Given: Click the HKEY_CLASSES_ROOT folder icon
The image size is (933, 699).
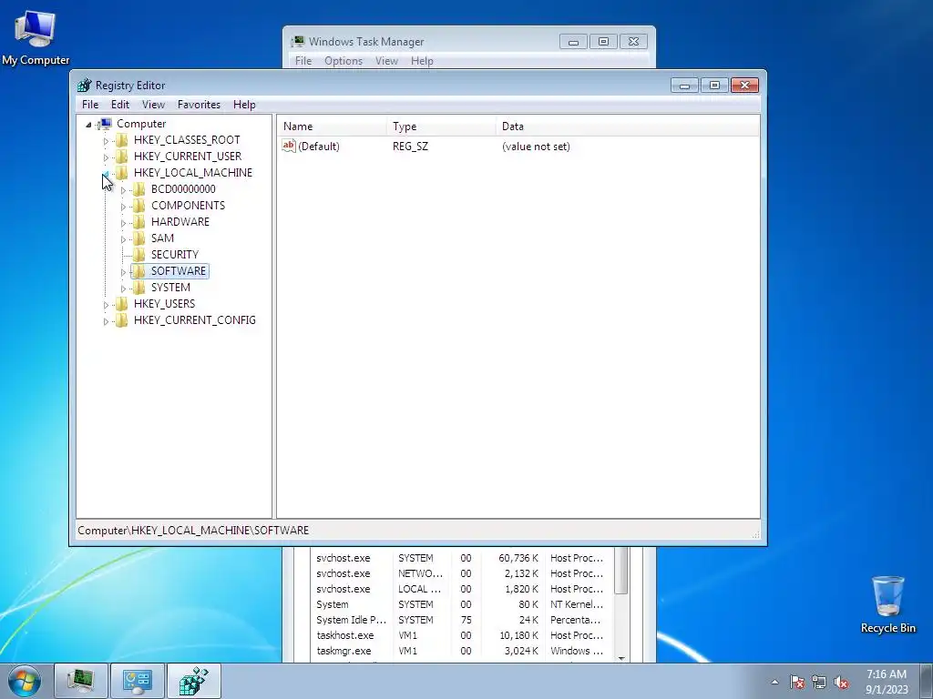Looking at the screenshot, I should click(x=121, y=139).
